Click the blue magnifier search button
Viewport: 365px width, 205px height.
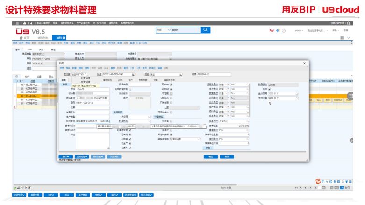click(x=205, y=30)
